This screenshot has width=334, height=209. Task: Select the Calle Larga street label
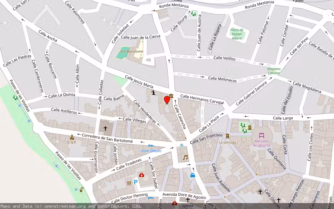(x=283, y=118)
